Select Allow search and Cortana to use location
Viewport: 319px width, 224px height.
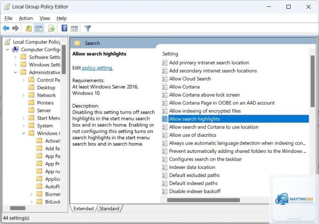click(214, 127)
